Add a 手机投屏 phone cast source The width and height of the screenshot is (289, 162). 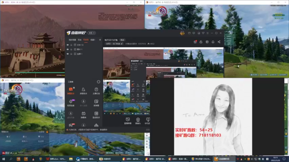(148, 121)
